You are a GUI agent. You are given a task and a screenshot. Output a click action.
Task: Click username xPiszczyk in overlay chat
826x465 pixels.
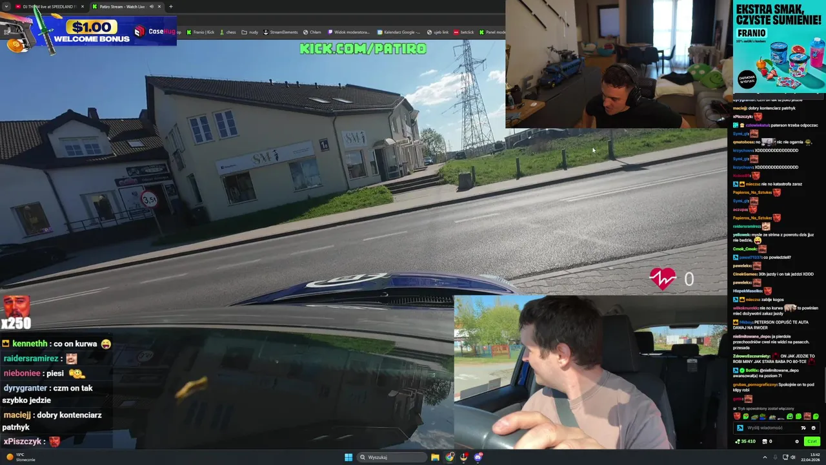[x=23, y=442]
